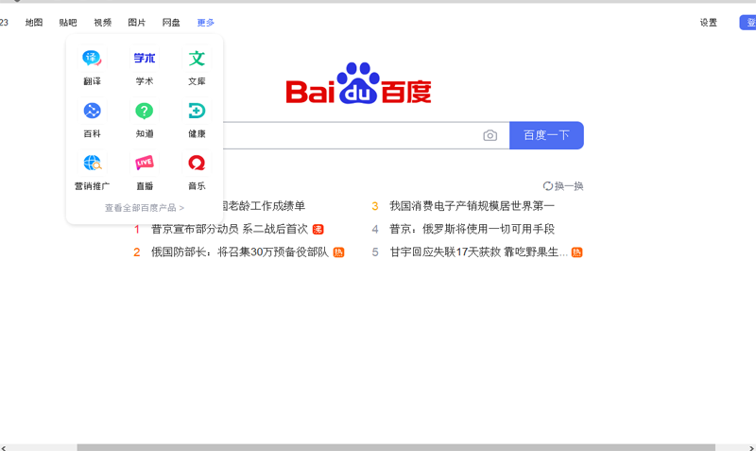Open headline 普京宣布部分动员 系二战后首次

[x=230, y=229]
